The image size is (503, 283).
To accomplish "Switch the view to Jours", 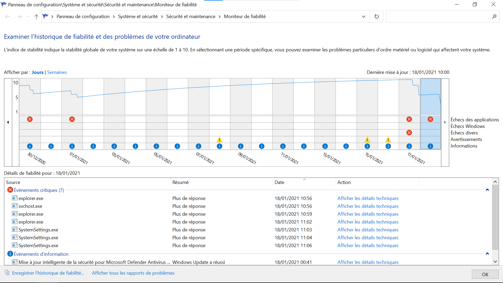I will coord(37,72).
